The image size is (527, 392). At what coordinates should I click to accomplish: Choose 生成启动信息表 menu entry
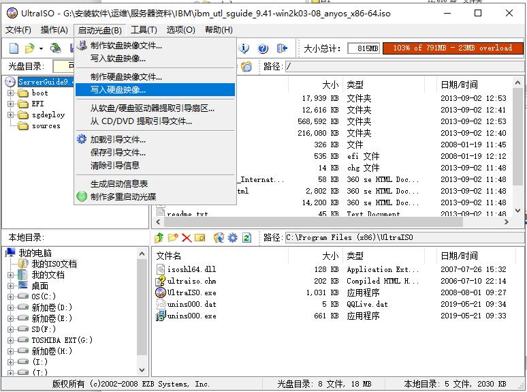coord(155,183)
